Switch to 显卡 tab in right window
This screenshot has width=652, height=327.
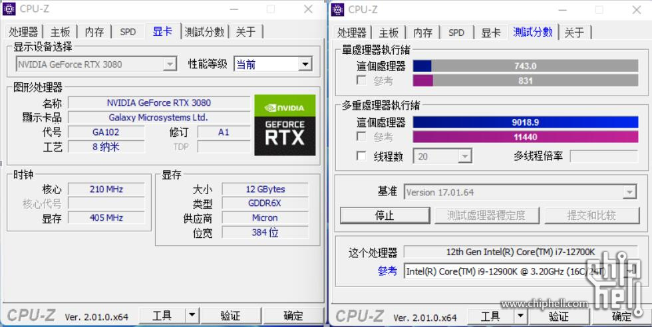coord(491,33)
